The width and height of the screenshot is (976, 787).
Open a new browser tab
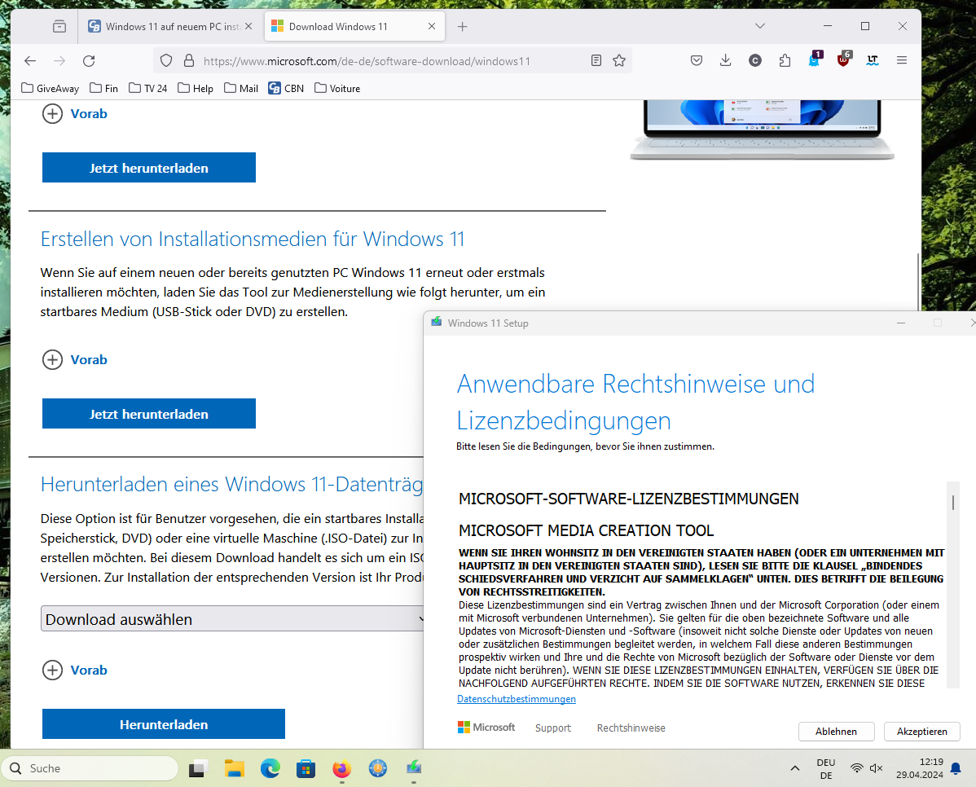[463, 26]
